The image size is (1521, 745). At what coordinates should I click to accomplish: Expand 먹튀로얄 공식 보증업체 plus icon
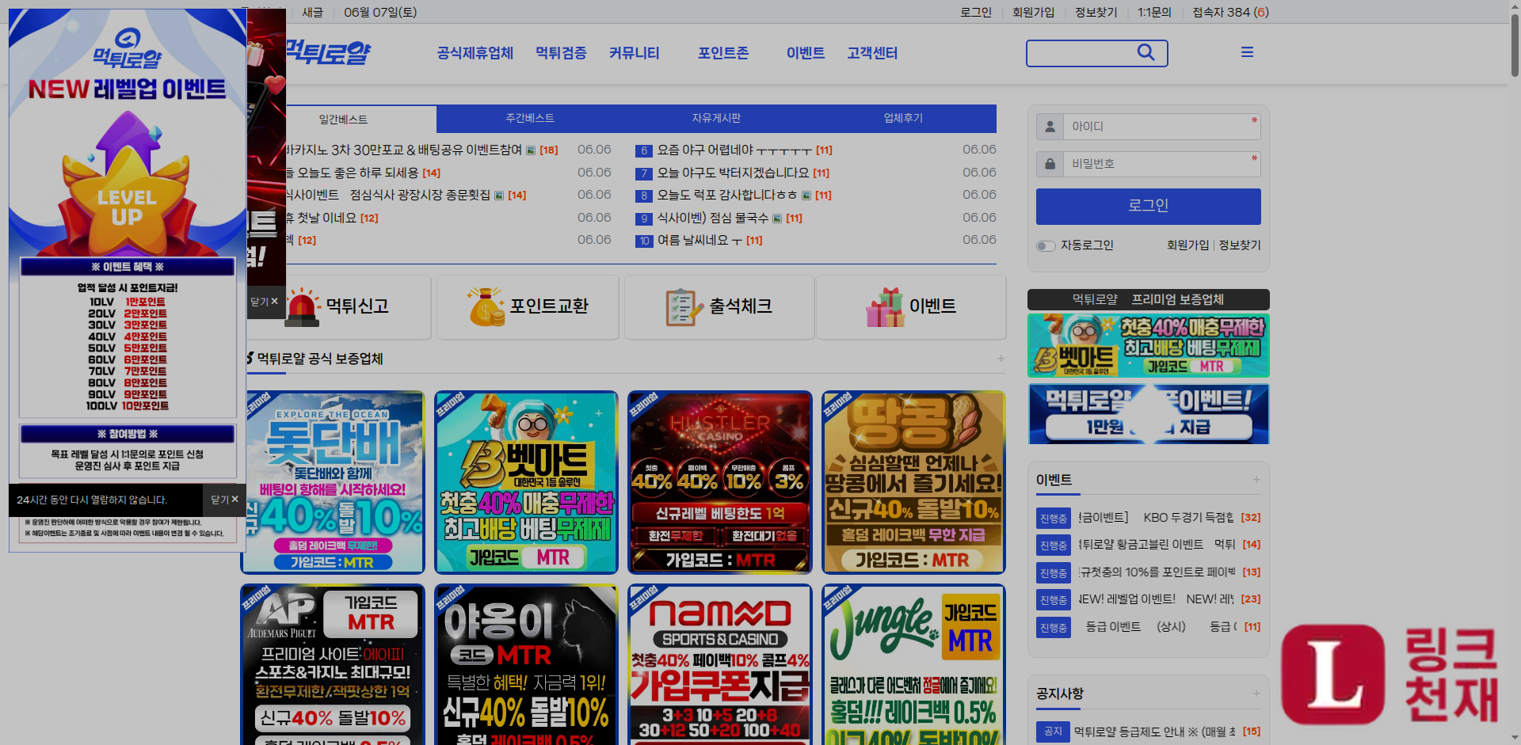click(1001, 359)
